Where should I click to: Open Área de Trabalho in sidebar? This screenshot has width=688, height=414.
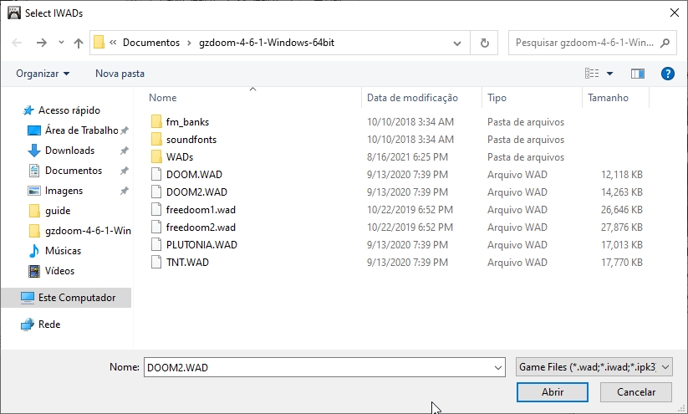81,130
